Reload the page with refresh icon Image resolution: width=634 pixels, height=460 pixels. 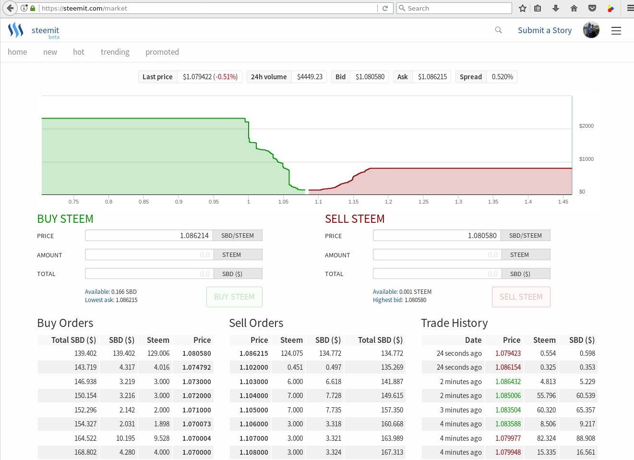[385, 8]
